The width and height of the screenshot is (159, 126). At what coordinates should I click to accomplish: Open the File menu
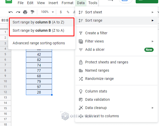point(21,3)
